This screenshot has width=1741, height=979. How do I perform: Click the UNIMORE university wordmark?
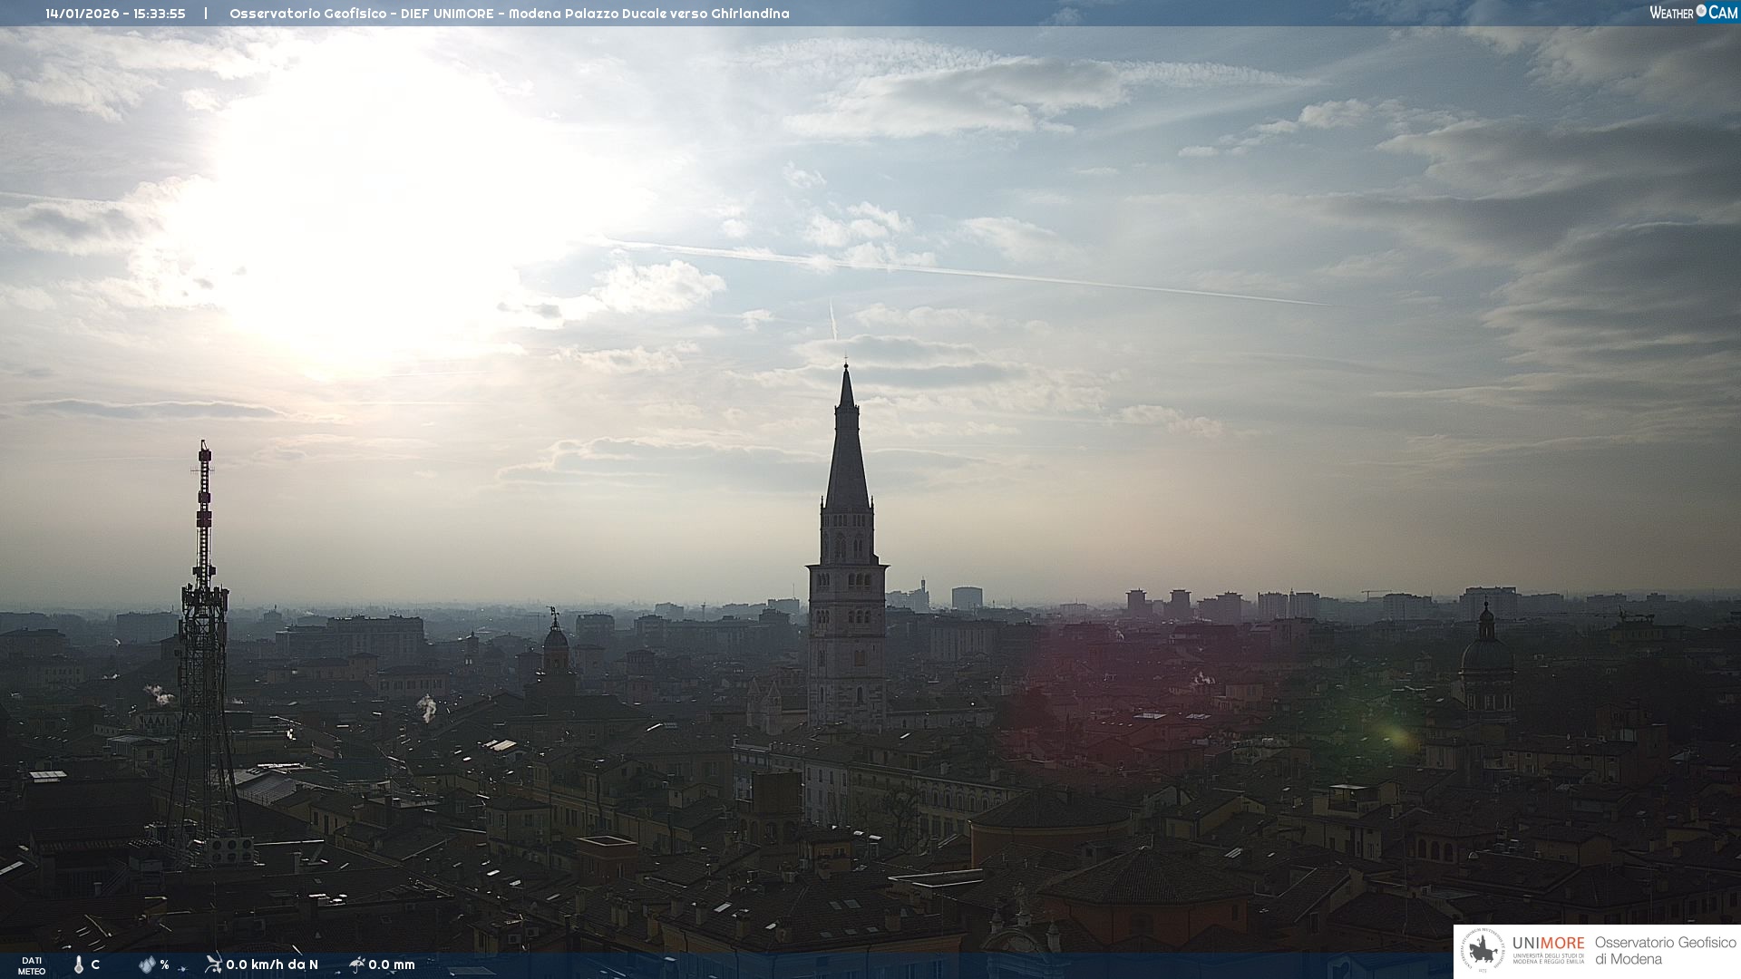[1548, 944]
